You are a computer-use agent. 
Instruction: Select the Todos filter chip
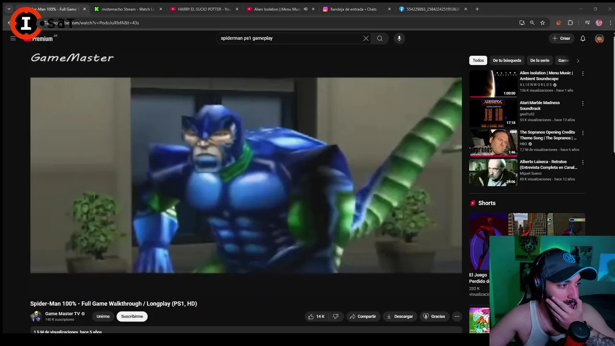click(478, 61)
